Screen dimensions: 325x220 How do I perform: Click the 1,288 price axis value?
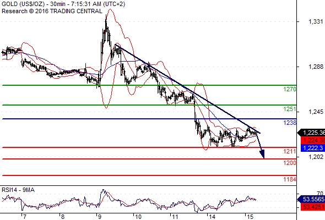point(316,67)
